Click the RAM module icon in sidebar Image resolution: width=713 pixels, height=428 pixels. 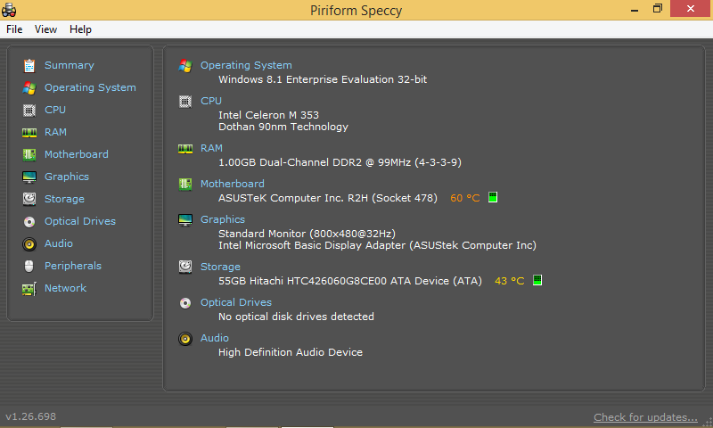(x=29, y=132)
